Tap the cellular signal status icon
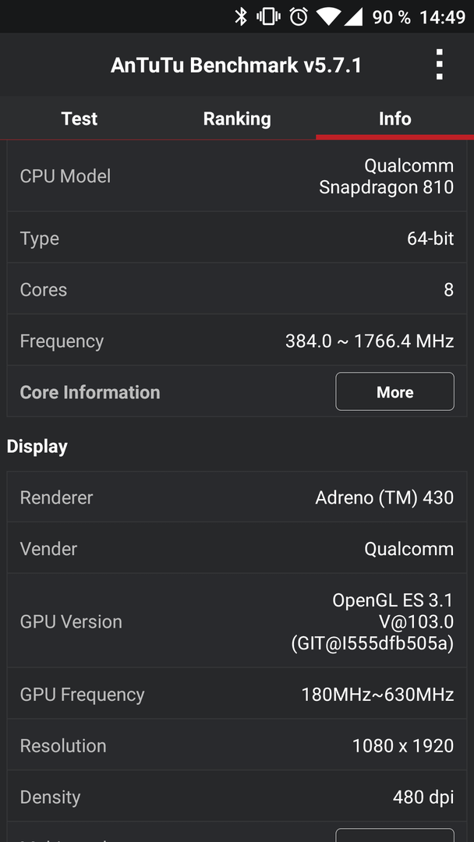 click(x=352, y=16)
